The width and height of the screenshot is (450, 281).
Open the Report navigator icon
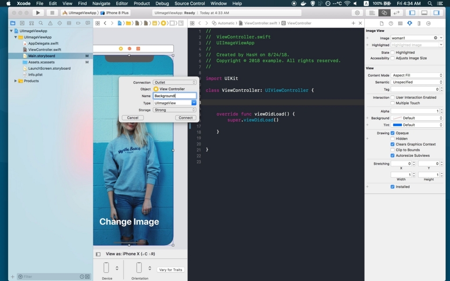point(87,23)
